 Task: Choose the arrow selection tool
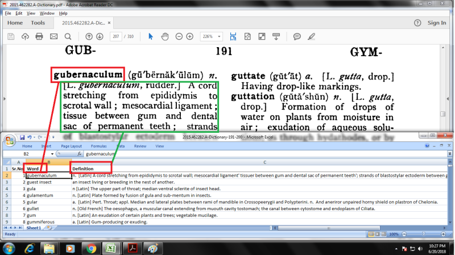point(151,36)
